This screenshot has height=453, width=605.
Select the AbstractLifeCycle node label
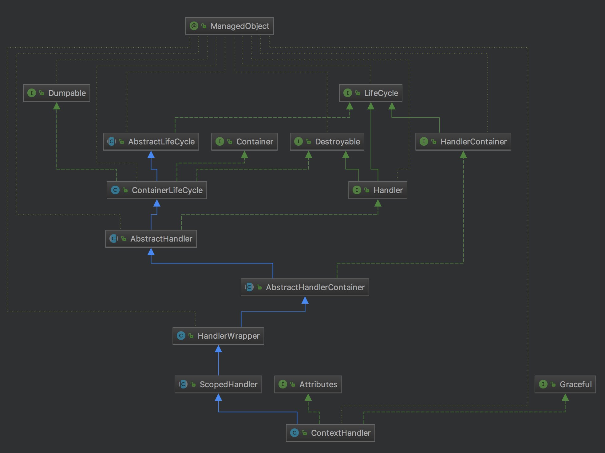pos(161,142)
